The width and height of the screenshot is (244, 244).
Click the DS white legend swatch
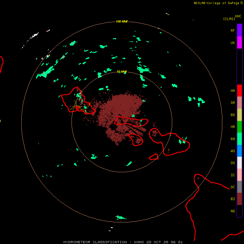tap(239, 163)
